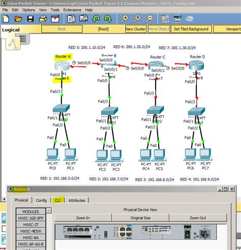241x250 pixels.
Task: Select the switch under Router C
Action: click(156, 110)
